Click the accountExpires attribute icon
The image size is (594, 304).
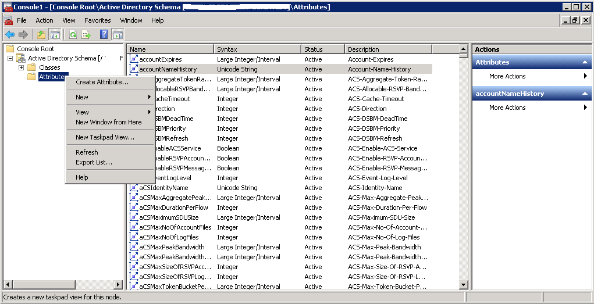click(134, 59)
